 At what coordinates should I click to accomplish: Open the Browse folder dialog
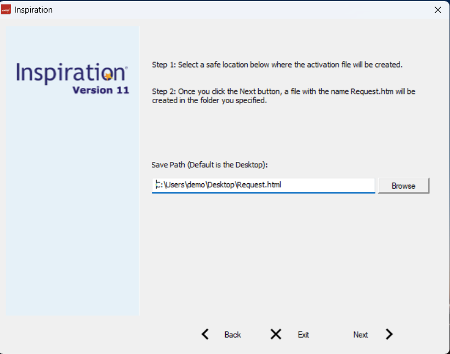[x=403, y=186]
